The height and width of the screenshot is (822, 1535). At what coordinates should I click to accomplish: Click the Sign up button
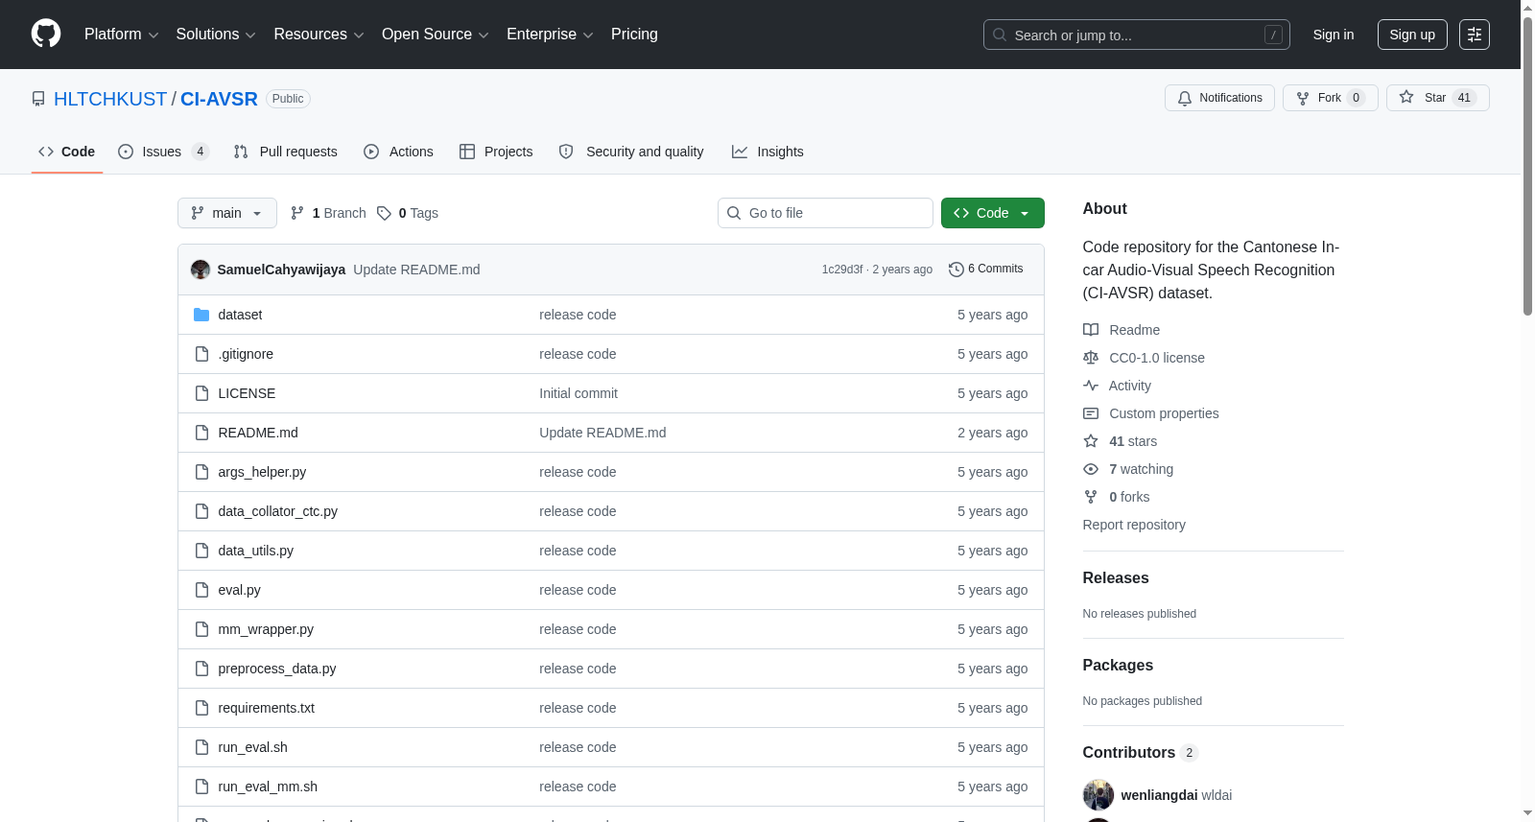point(1412,35)
